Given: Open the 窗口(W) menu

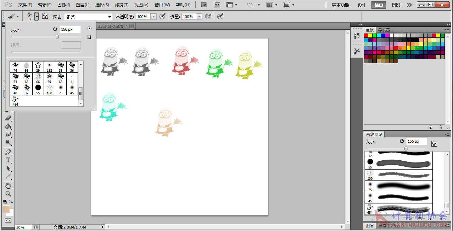Looking at the screenshot, I should coord(162,5).
